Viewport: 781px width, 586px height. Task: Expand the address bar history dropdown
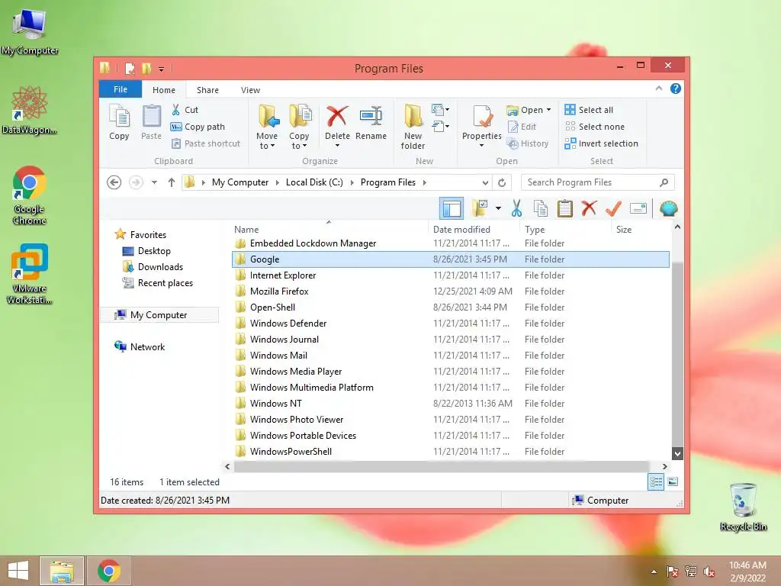click(485, 182)
